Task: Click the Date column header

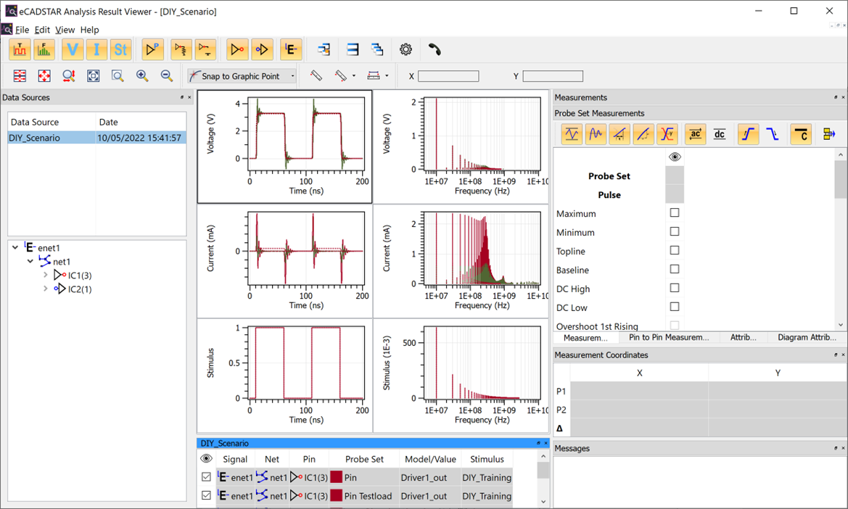Action: 108,122
